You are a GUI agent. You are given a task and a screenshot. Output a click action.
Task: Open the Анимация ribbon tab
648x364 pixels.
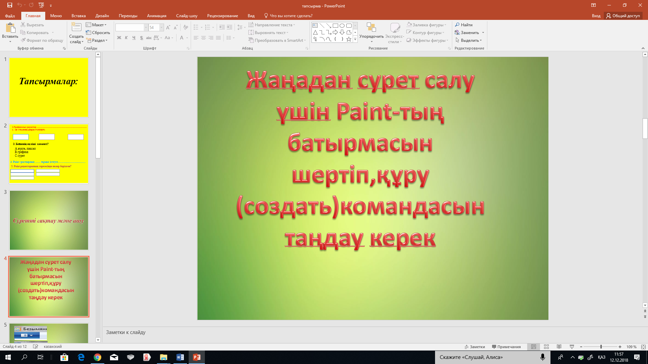(157, 16)
